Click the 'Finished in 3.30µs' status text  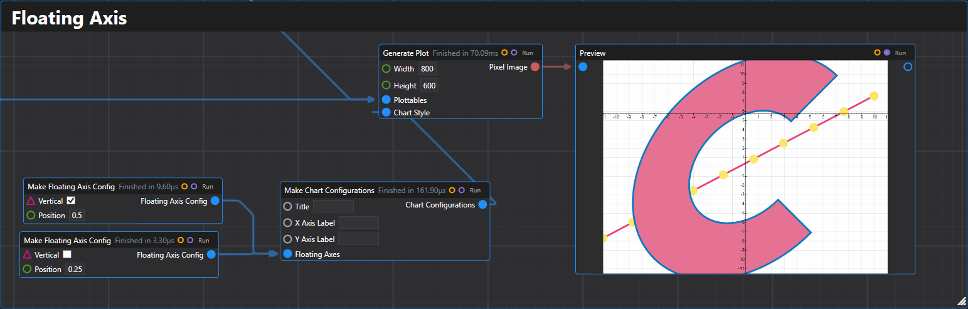coord(145,241)
